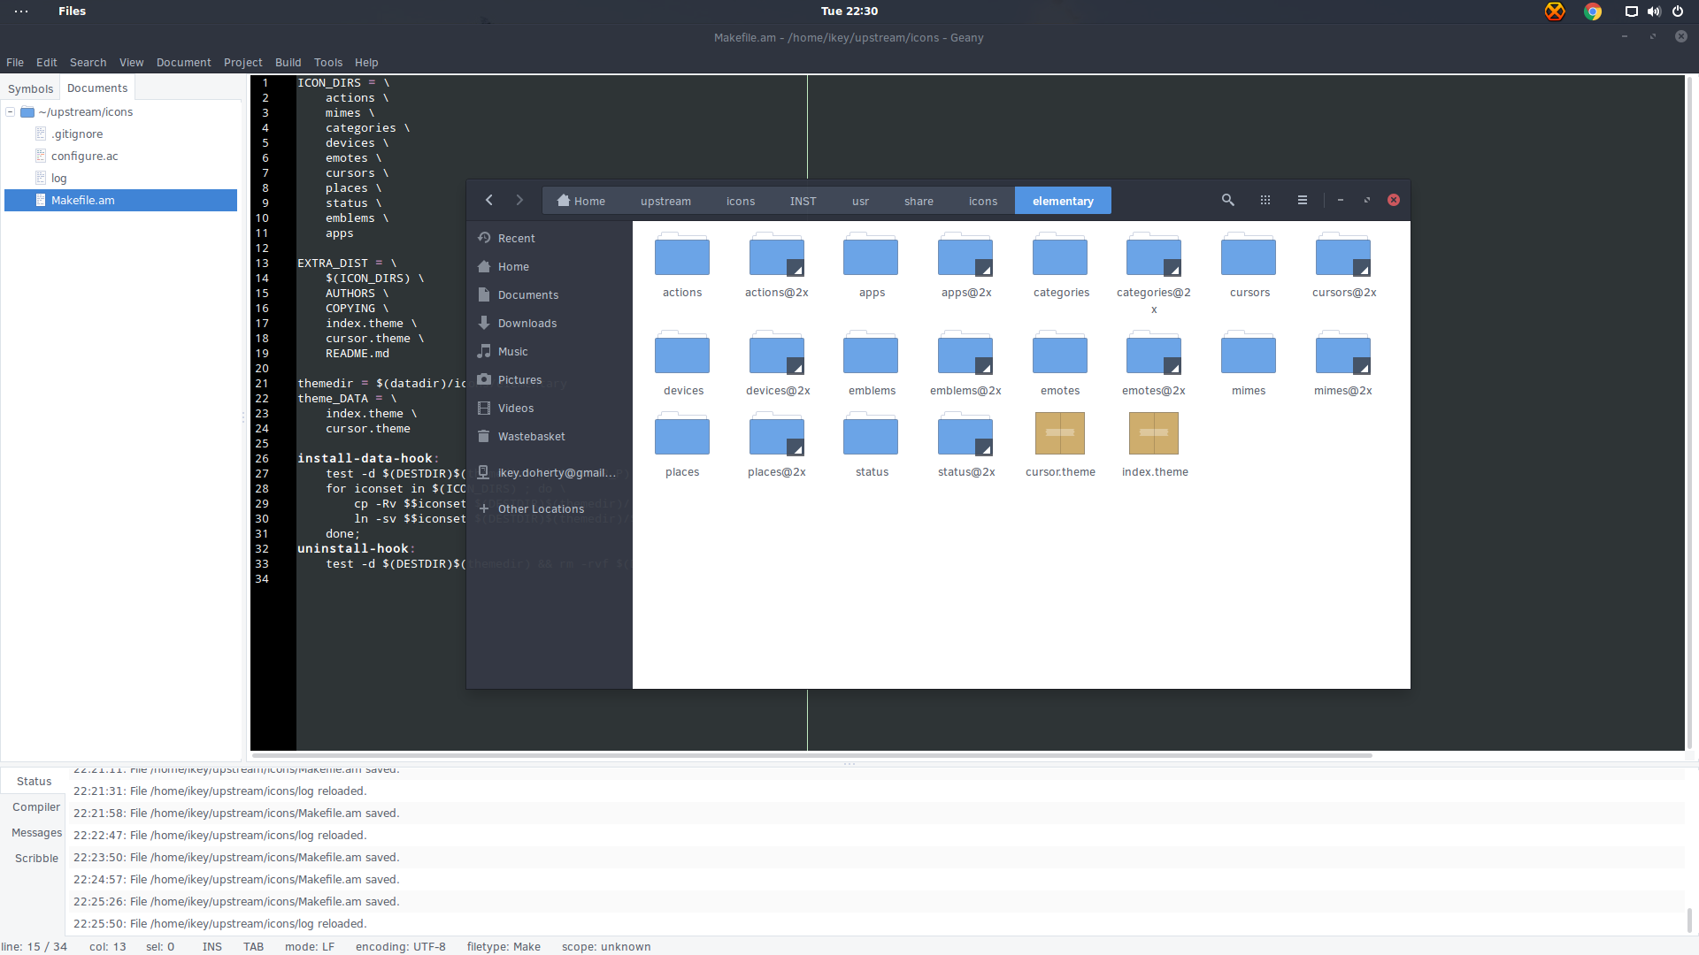
Task: Go back in Files navigation
Action: [489, 200]
